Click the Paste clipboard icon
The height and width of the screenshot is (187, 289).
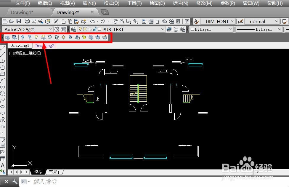(70, 21)
